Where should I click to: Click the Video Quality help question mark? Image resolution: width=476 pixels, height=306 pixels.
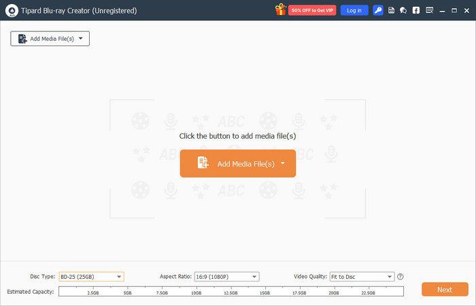point(401,277)
